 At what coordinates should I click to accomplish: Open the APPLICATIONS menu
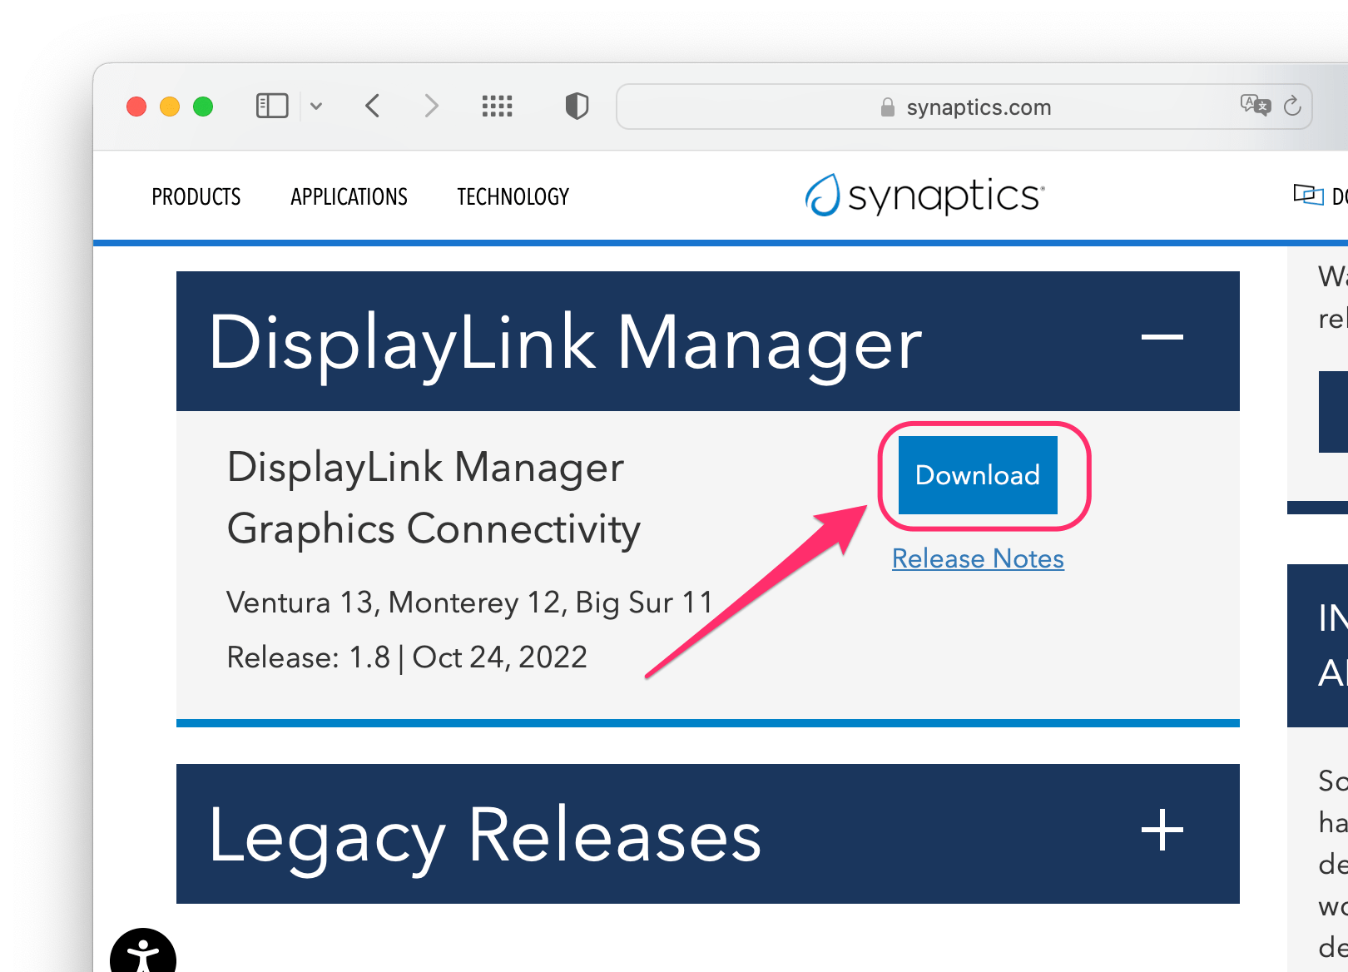349,197
